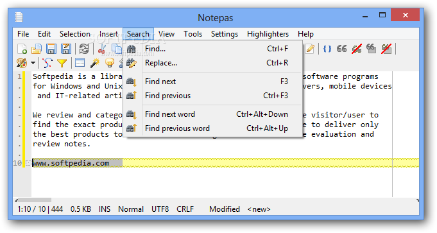Click the New file toolbar icon
The height and width of the screenshot is (233, 437).
pos(22,49)
